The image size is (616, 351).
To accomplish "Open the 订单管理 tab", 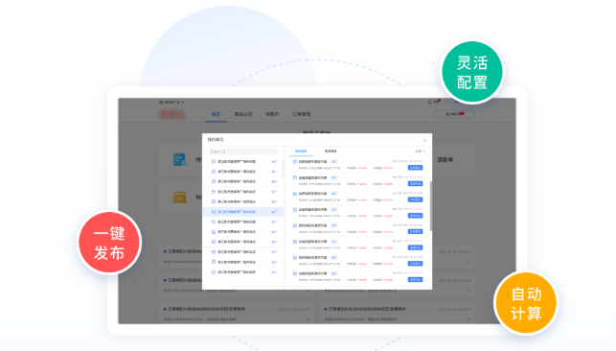I will coord(302,114).
